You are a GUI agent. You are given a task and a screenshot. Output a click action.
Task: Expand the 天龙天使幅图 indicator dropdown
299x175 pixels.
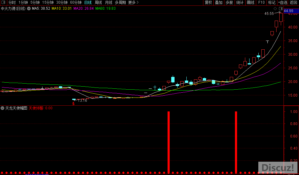(x=2, y=108)
